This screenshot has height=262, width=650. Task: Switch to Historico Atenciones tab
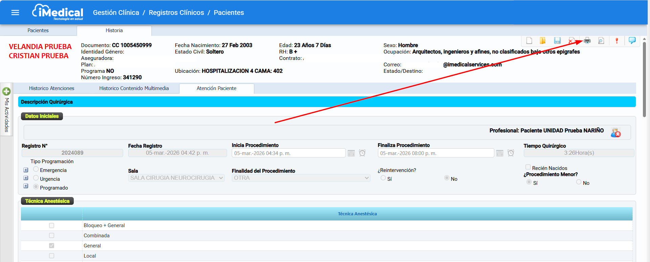tap(51, 88)
